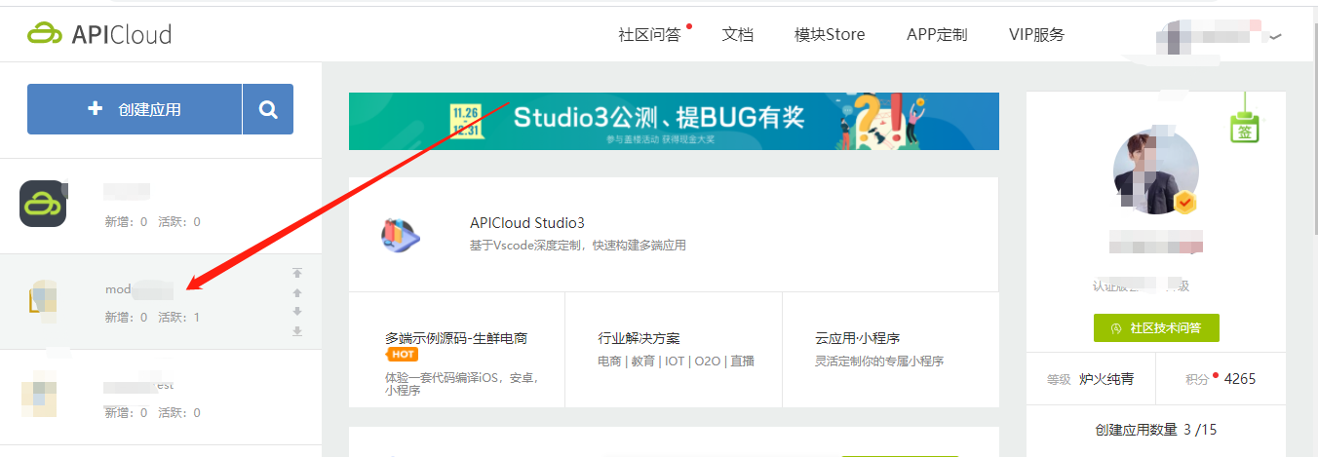Open APICloud Studio3 title link

527,223
